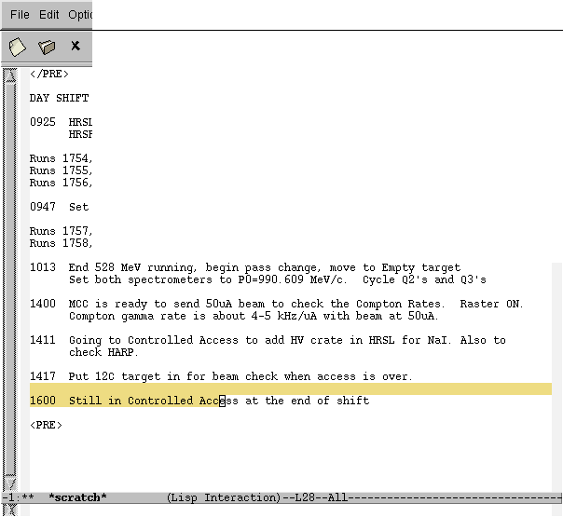Click the 'Compton gamma rate' line
563x517 pixels.
(254, 316)
